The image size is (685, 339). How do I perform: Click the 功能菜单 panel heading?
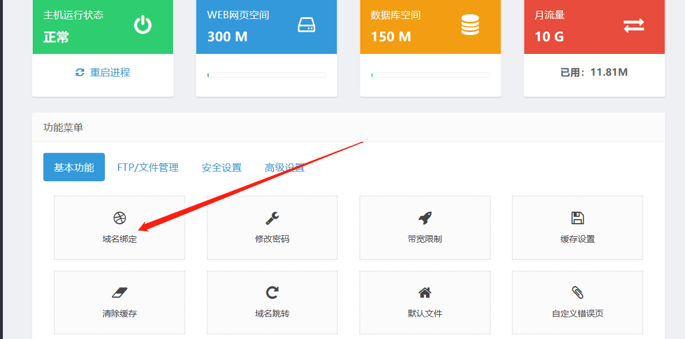click(64, 128)
